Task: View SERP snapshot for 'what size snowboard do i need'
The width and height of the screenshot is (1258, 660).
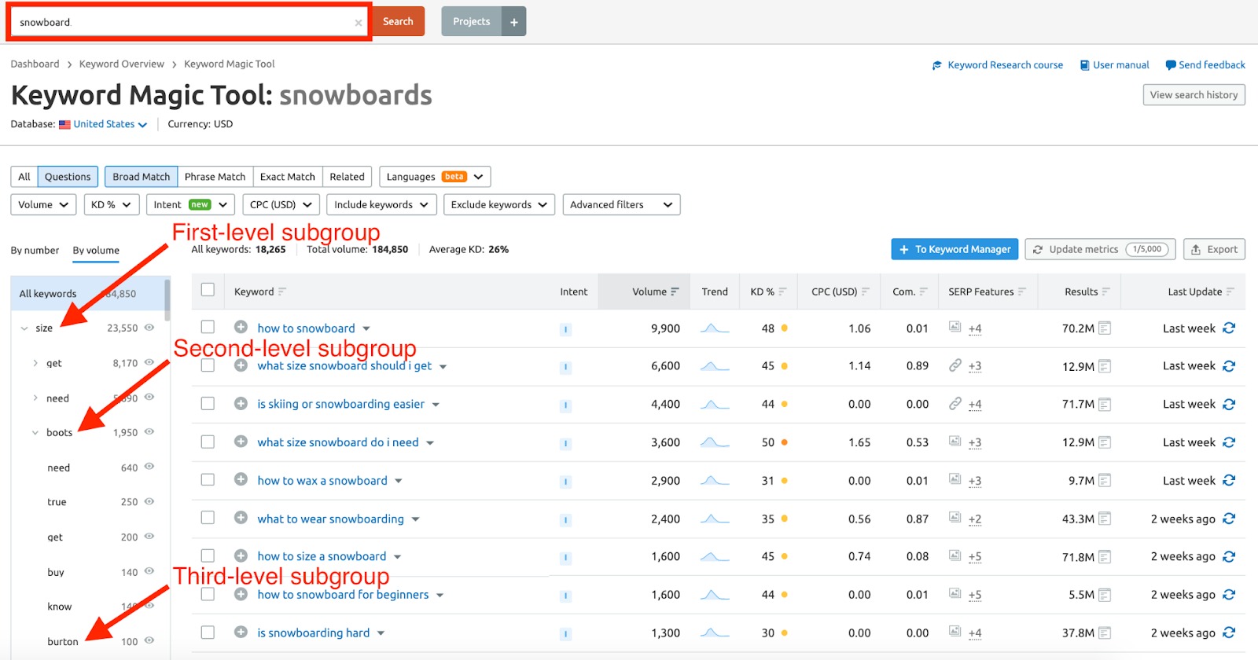Action: (x=1105, y=442)
